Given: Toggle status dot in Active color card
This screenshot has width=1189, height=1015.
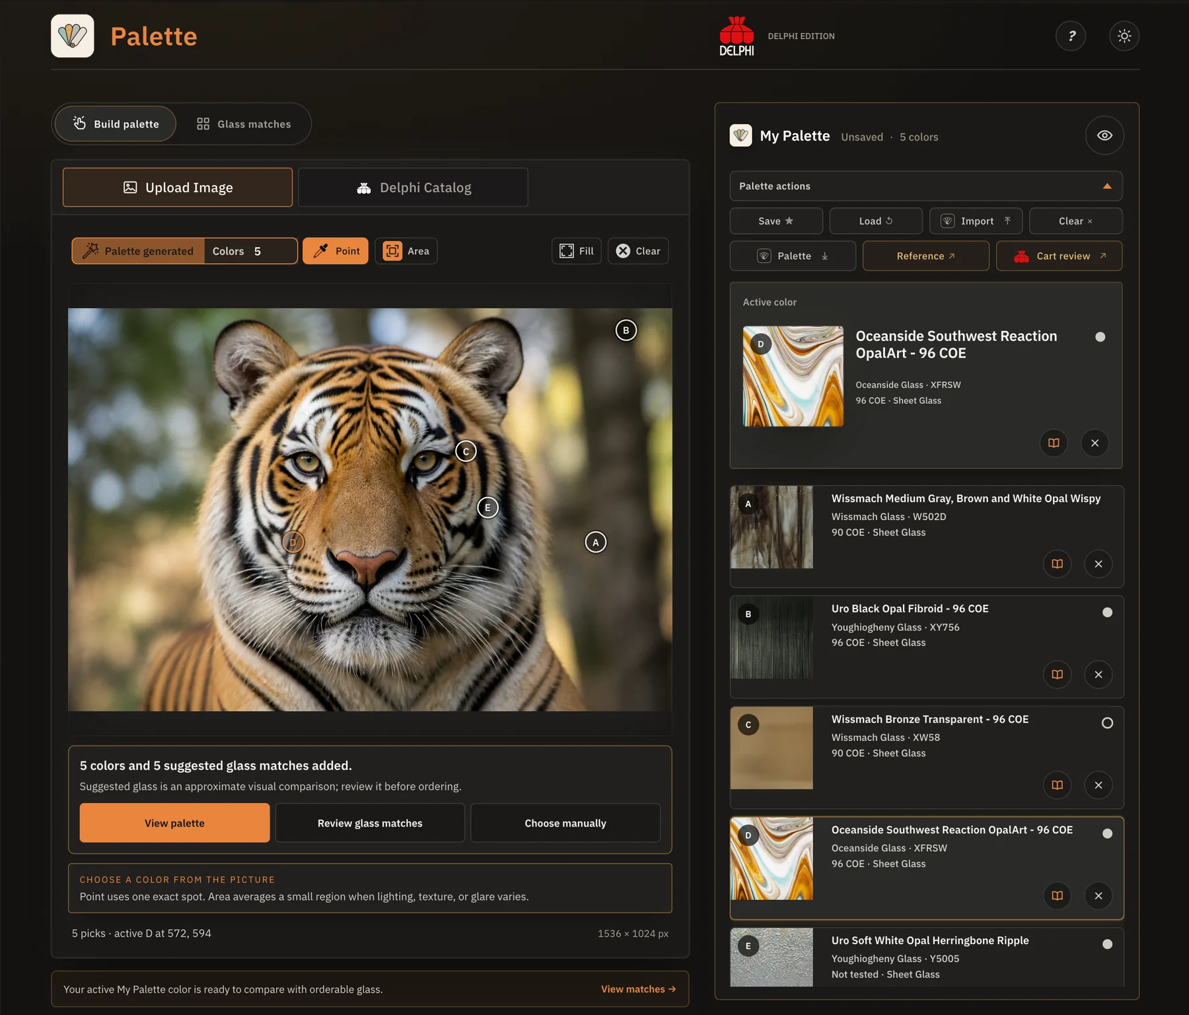Looking at the screenshot, I should click(1100, 337).
